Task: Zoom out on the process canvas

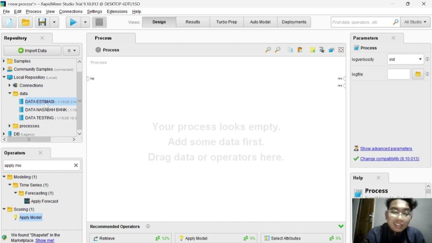Action: click(x=277, y=50)
